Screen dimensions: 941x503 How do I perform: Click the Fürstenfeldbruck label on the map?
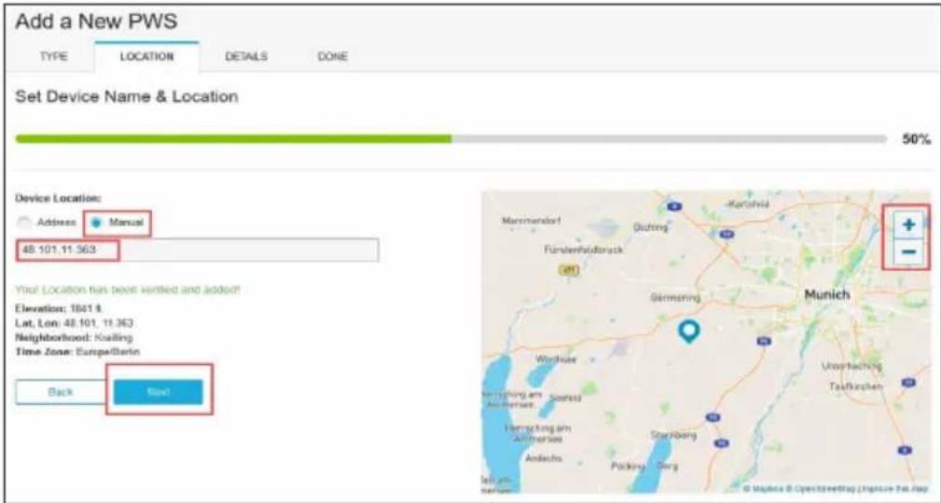[583, 250]
